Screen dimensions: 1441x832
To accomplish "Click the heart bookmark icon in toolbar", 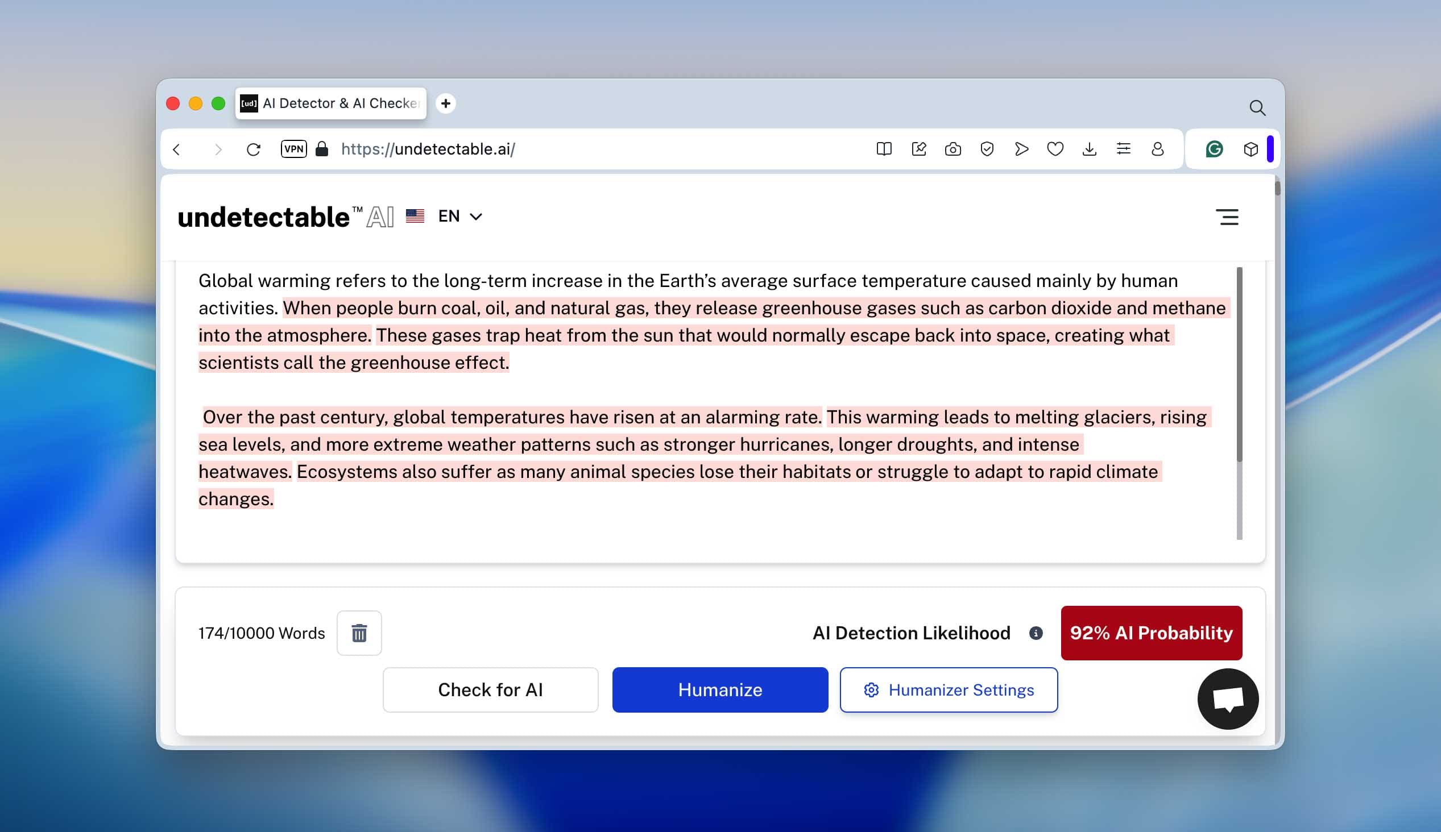I will click(x=1055, y=149).
